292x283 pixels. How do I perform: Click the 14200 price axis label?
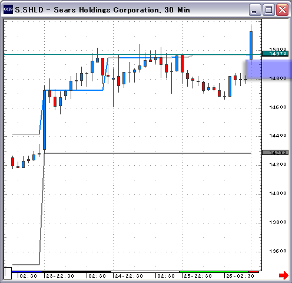pyautogui.click(x=278, y=164)
